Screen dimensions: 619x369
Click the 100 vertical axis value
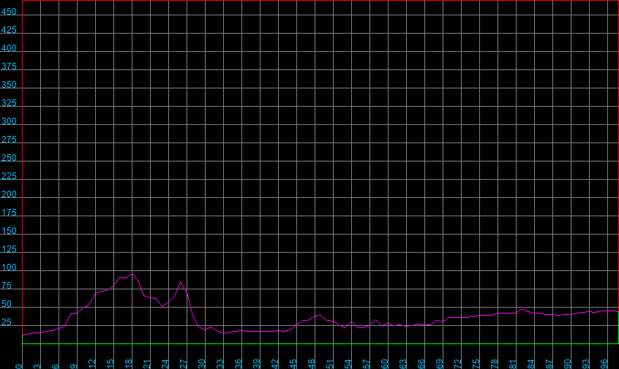[x=9, y=267]
